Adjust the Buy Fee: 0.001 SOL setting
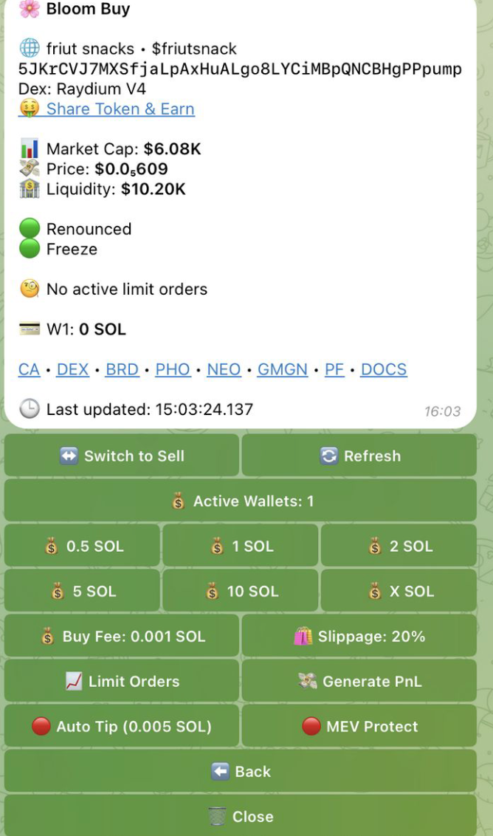493x836 pixels. 122,637
